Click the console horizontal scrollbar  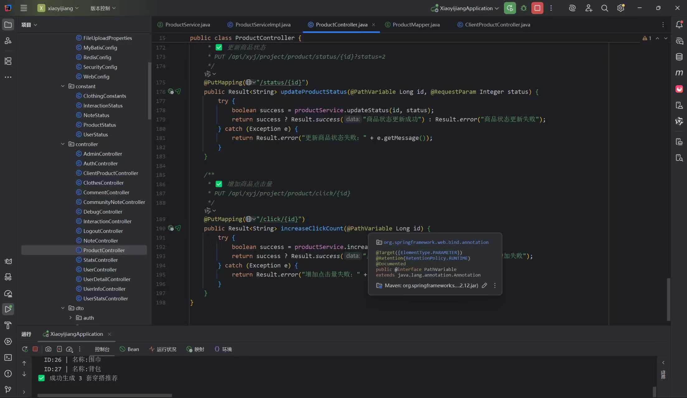pos(105,396)
